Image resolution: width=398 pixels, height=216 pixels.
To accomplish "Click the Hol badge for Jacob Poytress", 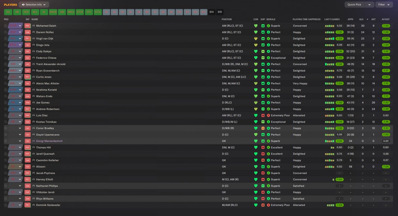I will [x=28, y=173].
